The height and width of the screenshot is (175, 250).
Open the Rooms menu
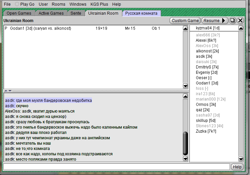(x=58, y=4)
